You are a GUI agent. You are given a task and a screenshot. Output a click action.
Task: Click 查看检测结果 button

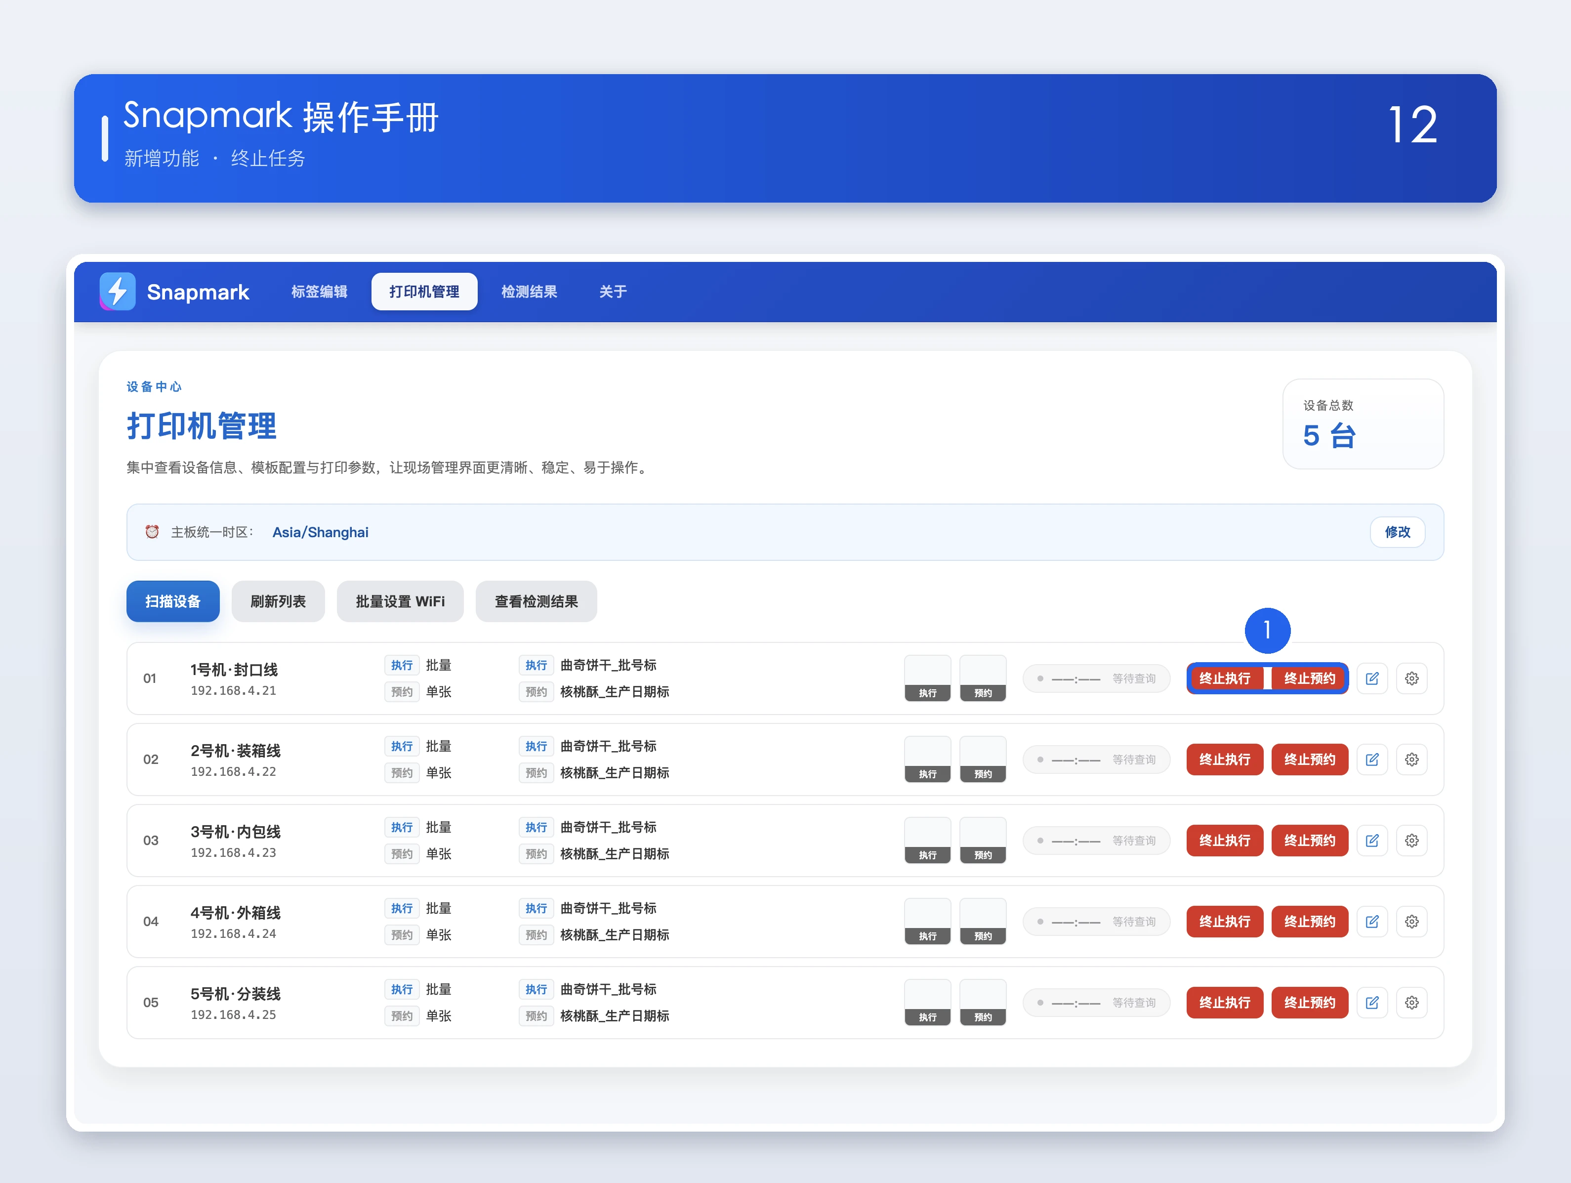[x=536, y=602]
